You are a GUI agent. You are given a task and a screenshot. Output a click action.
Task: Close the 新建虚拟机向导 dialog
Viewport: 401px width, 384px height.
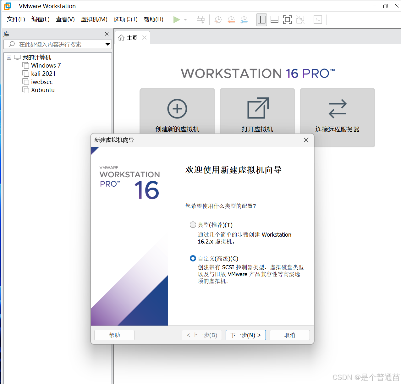306,140
